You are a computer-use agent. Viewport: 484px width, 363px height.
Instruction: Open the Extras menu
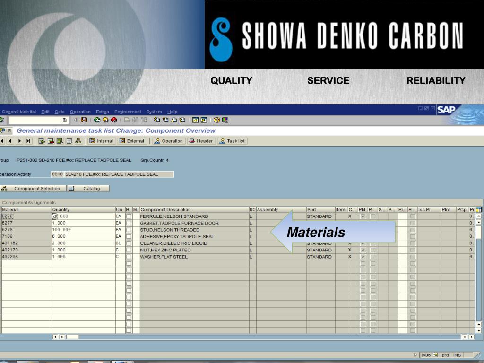102,112
